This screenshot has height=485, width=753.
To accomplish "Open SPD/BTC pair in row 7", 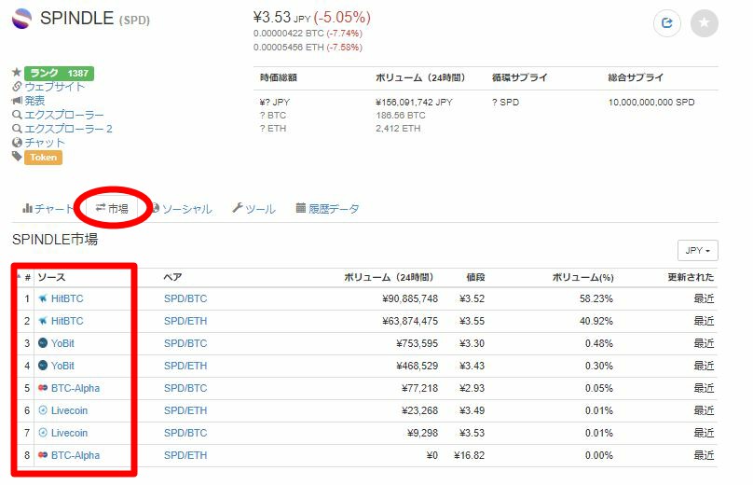I will (x=185, y=433).
